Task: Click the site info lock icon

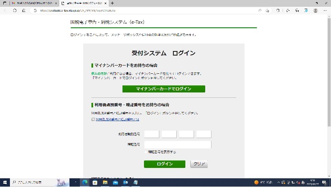Action: click(35, 10)
